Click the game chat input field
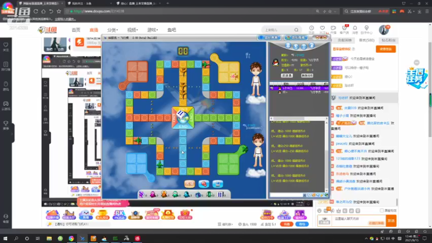Viewport: 432px width, 243px height. point(286,195)
